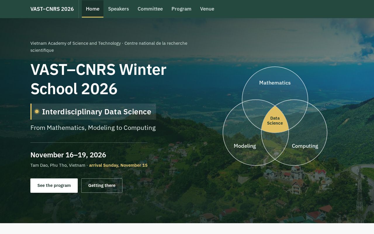Screen dimensions: 374x234
Task: Click the Modeling label in the Venn diagram
Action: point(245,146)
